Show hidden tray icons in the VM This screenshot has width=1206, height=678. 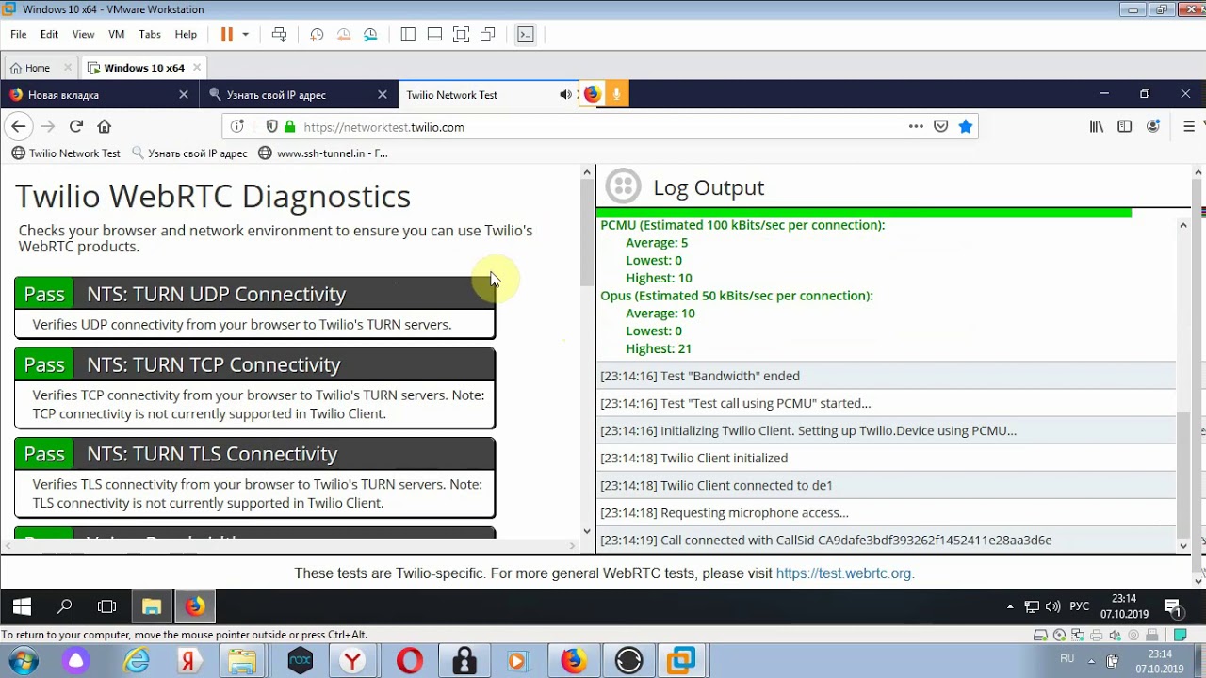point(1010,606)
